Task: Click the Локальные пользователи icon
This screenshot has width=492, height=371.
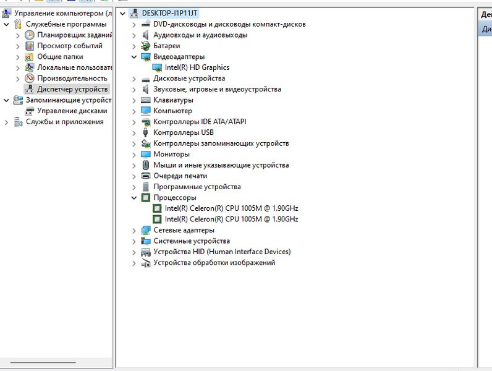Action: 30,67
